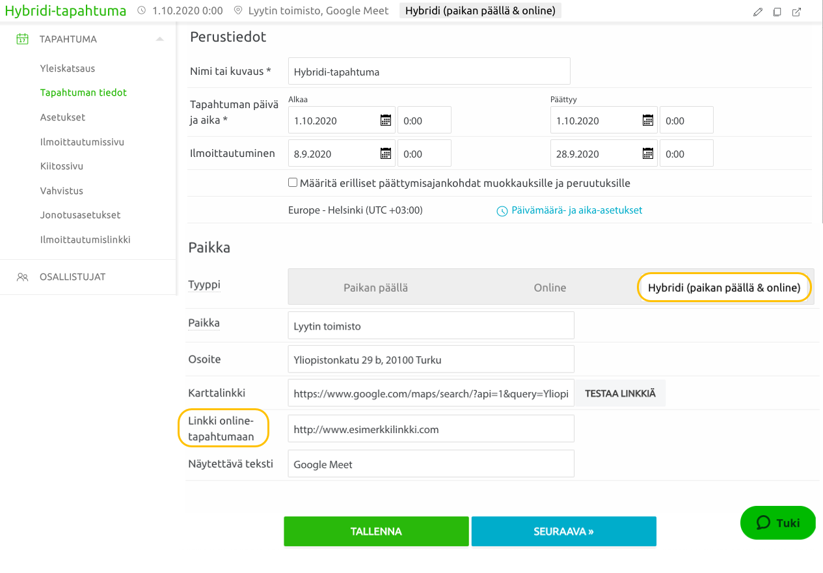Select the Paikan päällä event type

point(375,288)
